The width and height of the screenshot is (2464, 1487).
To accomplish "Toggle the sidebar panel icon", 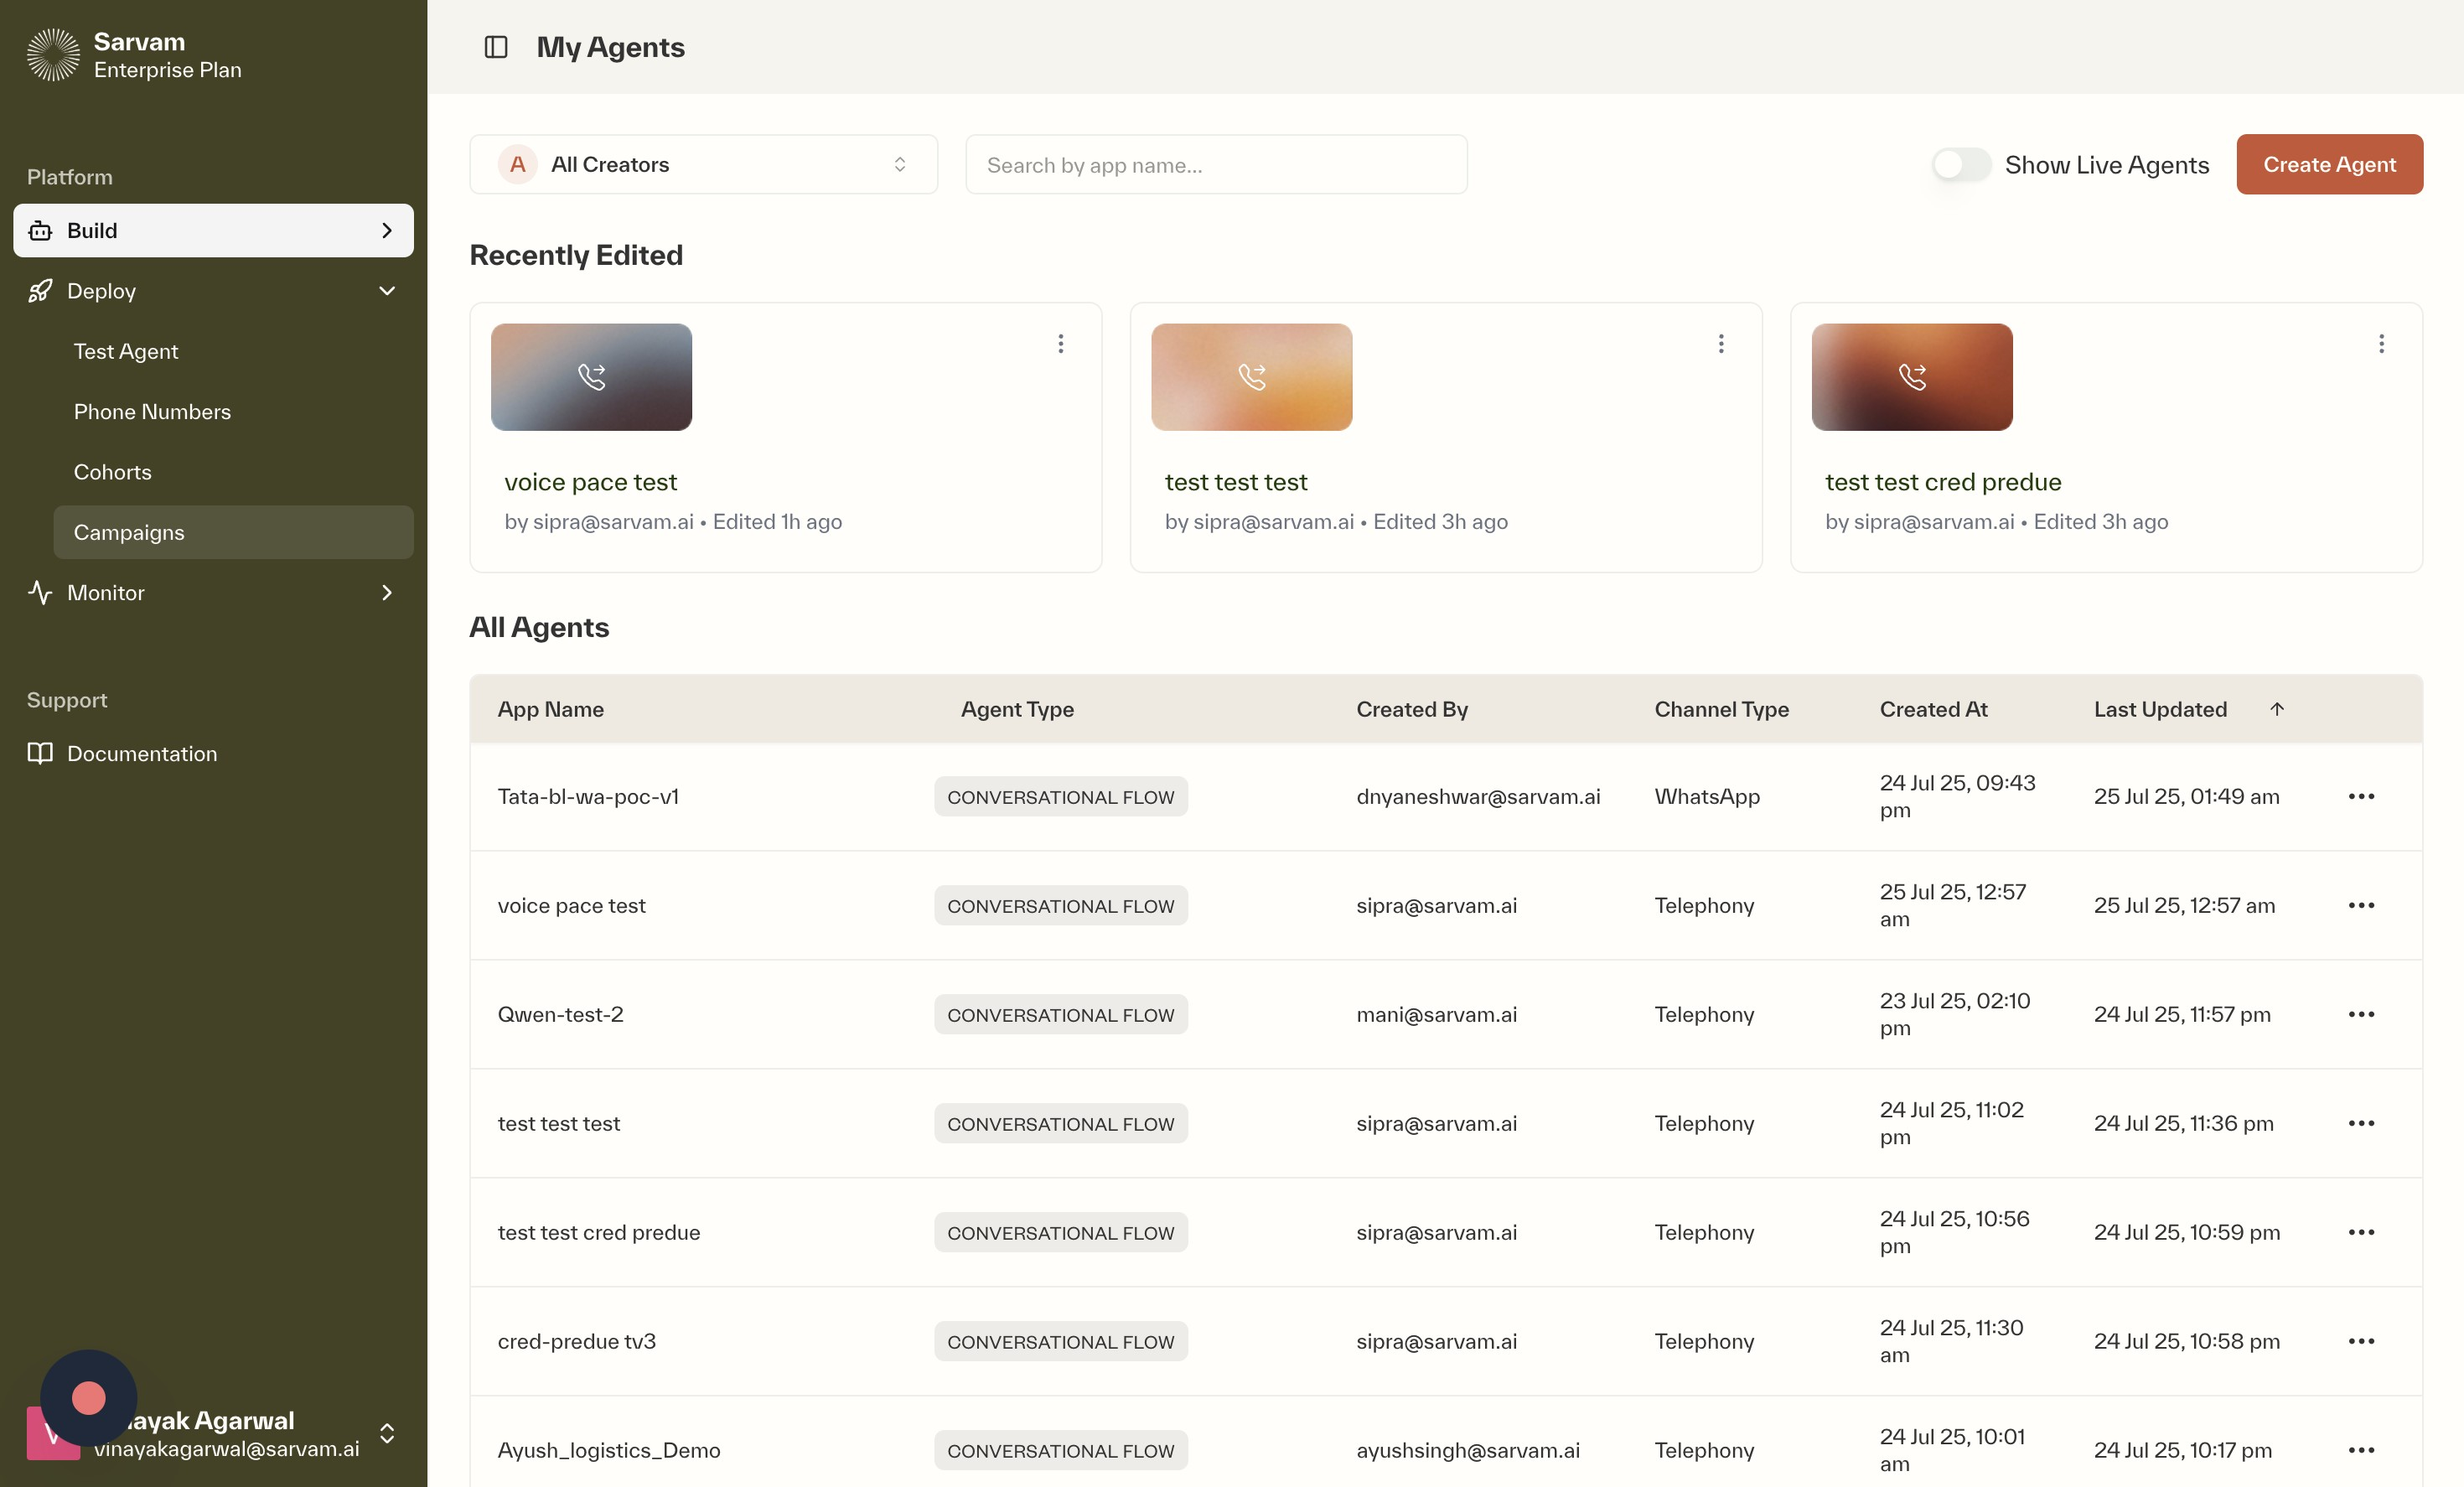I will pyautogui.click(x=496, y=47).
